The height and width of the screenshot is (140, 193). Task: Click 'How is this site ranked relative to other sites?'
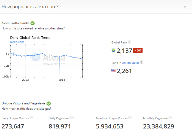(x=33, y=28)
